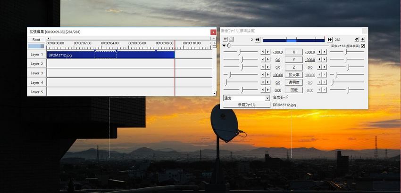Toggle the 画像ファイル[標準描画] checkbox
Screen dimensions: 401x193
[x=363, y=46]
